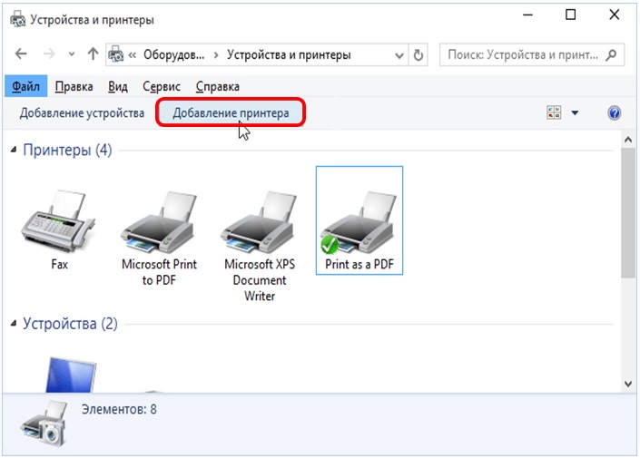Screen dimensions: 640x458
Task: Click the vertical scrollbar thumb
Action: [x=628, y=213]
